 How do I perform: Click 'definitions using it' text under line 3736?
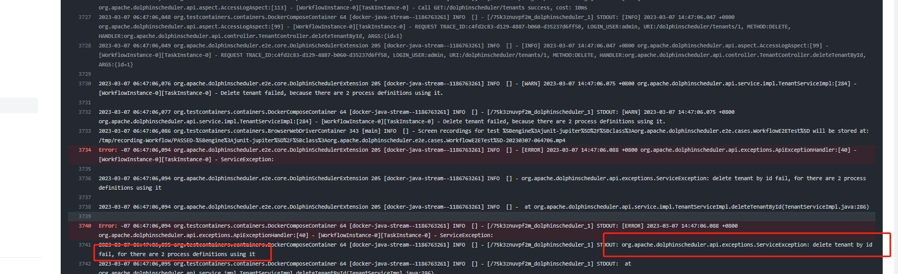[x=130, y=188]
